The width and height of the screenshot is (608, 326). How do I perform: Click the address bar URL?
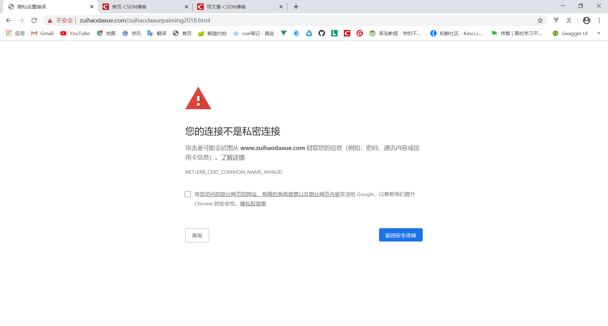coord(144,20)
